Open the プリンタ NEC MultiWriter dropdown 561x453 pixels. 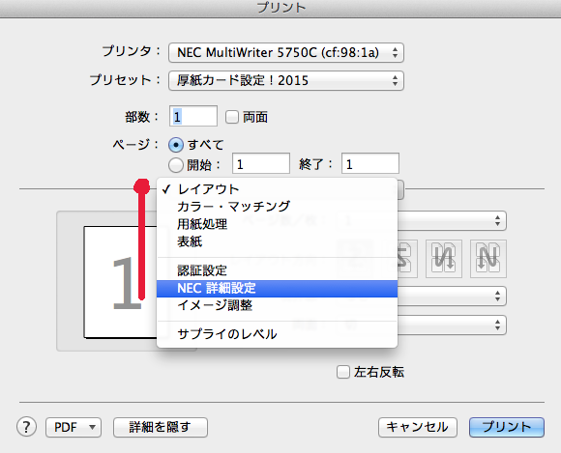click(286, 52)
